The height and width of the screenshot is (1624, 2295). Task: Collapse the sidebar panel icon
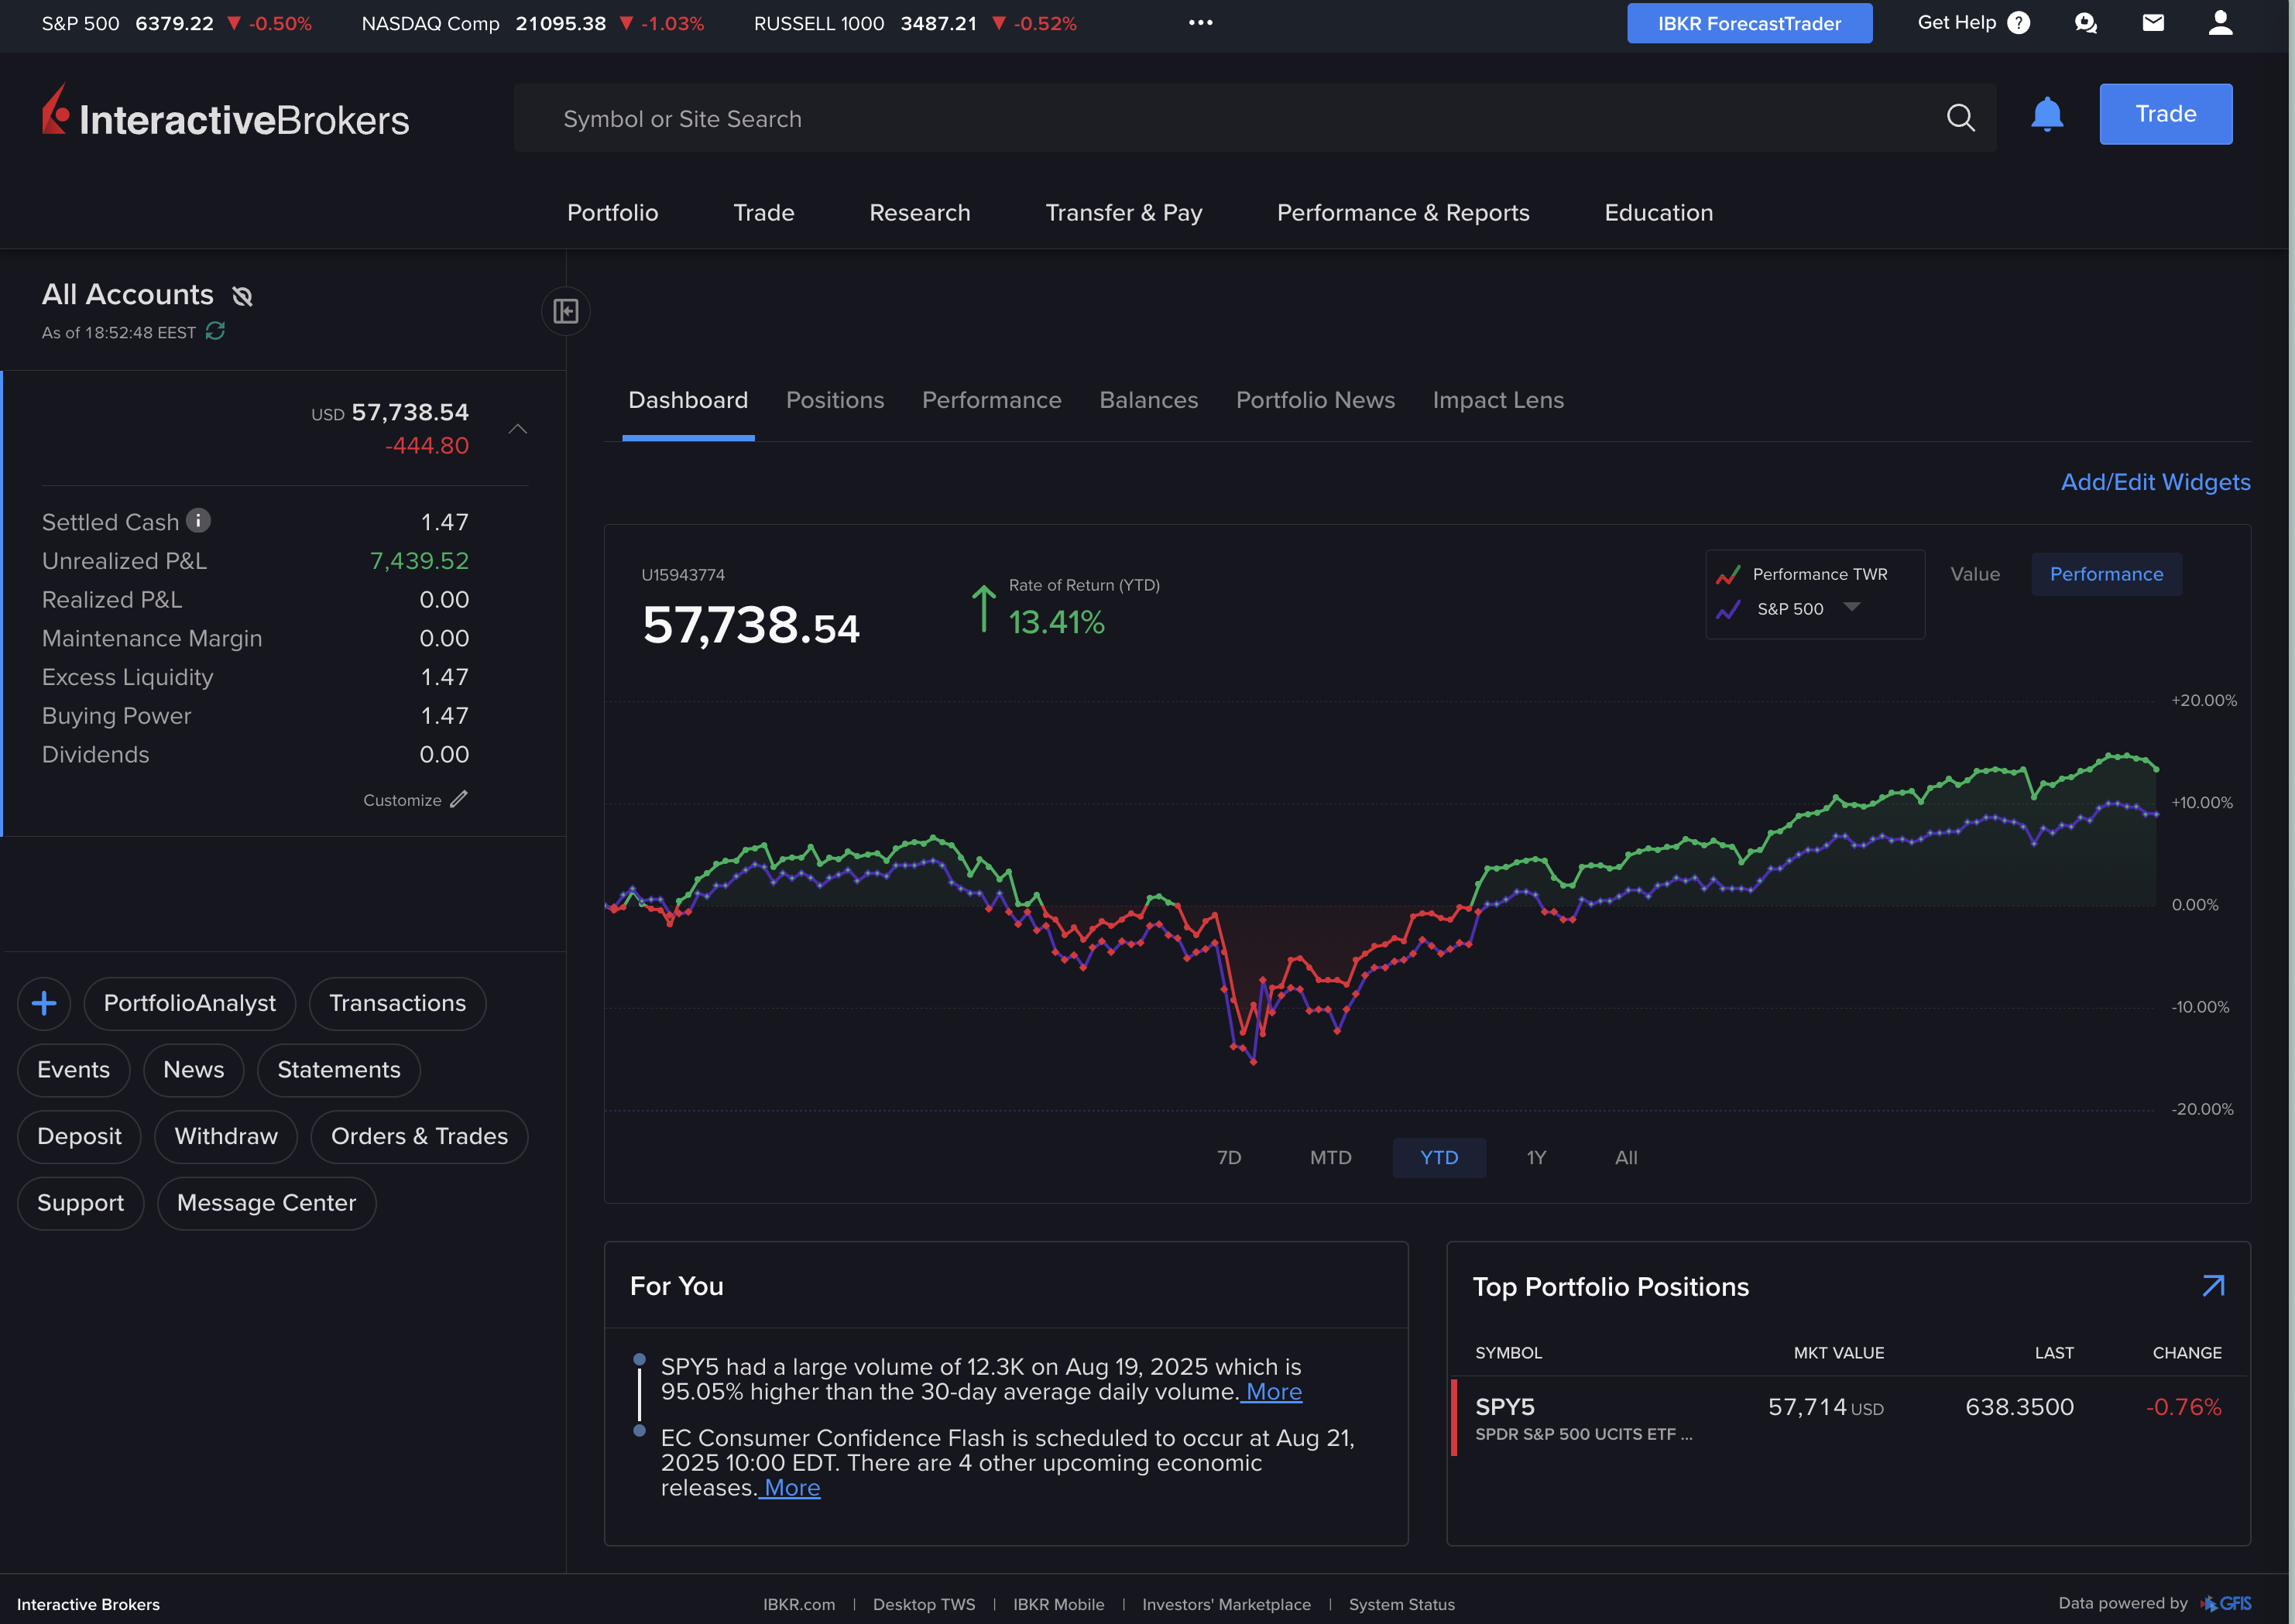pos(566,311)
